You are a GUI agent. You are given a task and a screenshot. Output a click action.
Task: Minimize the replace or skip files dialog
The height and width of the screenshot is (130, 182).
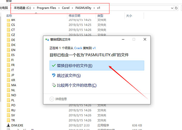click(x=123, y=39)
